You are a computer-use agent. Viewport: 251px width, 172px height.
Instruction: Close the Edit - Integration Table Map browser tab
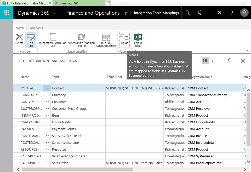[x=50, y=3]
